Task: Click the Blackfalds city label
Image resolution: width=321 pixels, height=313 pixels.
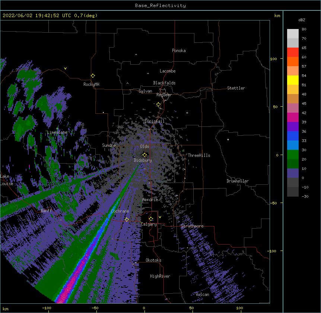Action: coord(164,83)
